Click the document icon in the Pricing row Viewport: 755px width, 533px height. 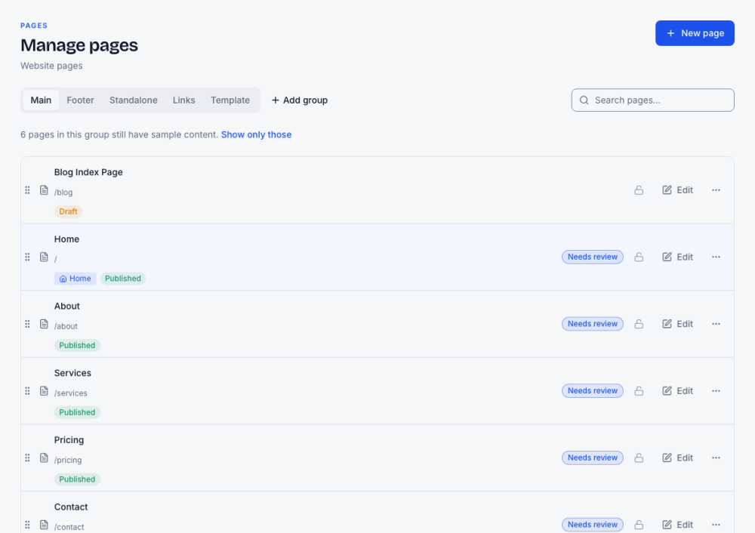44,458
